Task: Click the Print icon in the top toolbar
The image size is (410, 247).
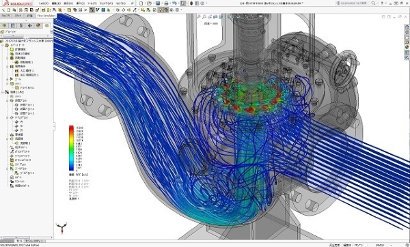Action: tap(166, 3)
